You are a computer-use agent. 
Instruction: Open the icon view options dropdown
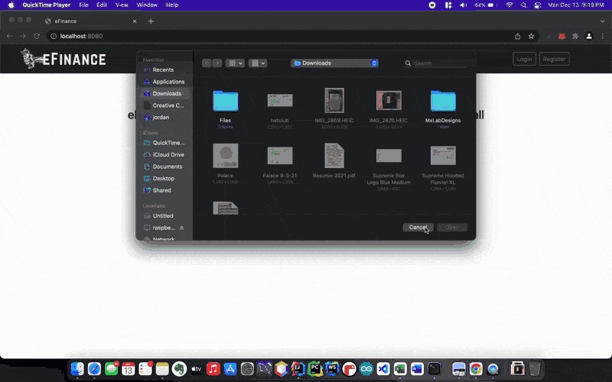click(235, 63)
